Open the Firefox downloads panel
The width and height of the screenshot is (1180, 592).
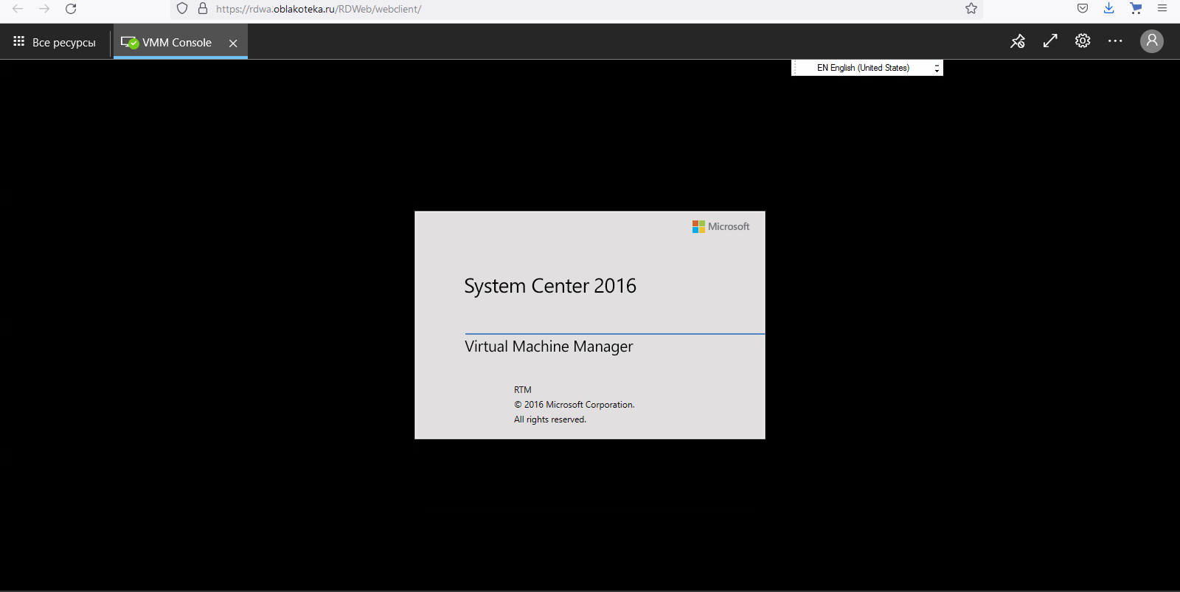pos(1108,9)
